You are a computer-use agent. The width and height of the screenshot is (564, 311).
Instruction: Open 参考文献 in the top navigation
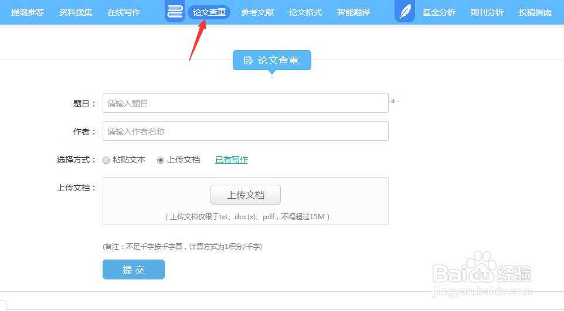pyautogui.click(x=257, y=12)
